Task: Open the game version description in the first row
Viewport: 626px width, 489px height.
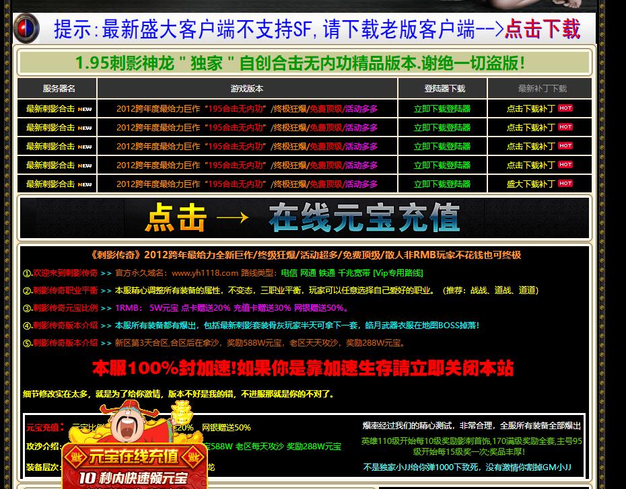Action: coord(247,108)
